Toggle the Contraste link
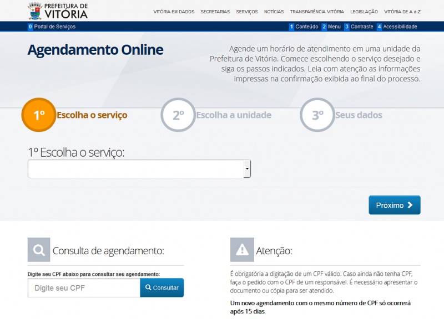The height and width of the screenshot is (319, 444). (x=359, y=27)
